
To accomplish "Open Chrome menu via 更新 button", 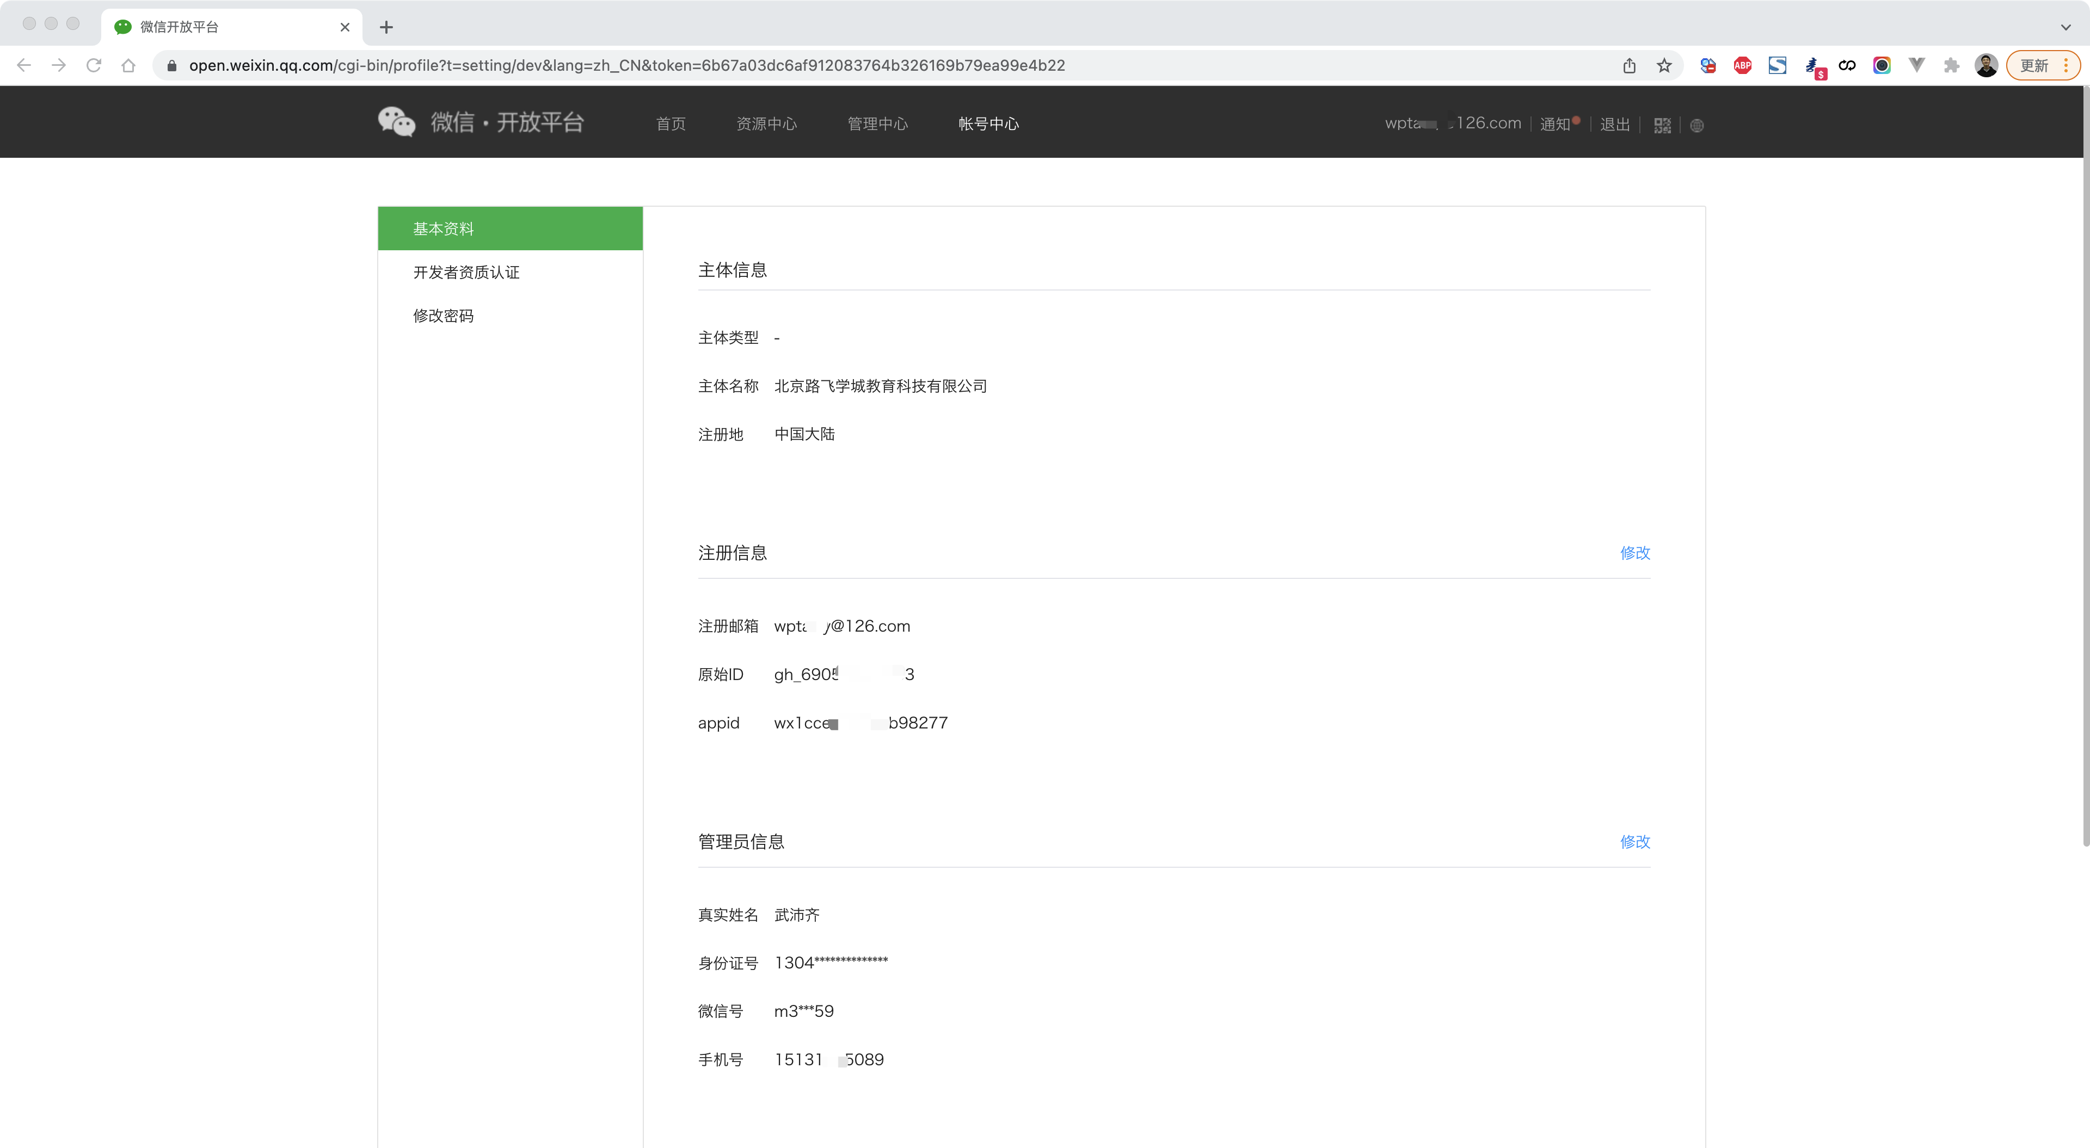I will [x=2042, y=66].
